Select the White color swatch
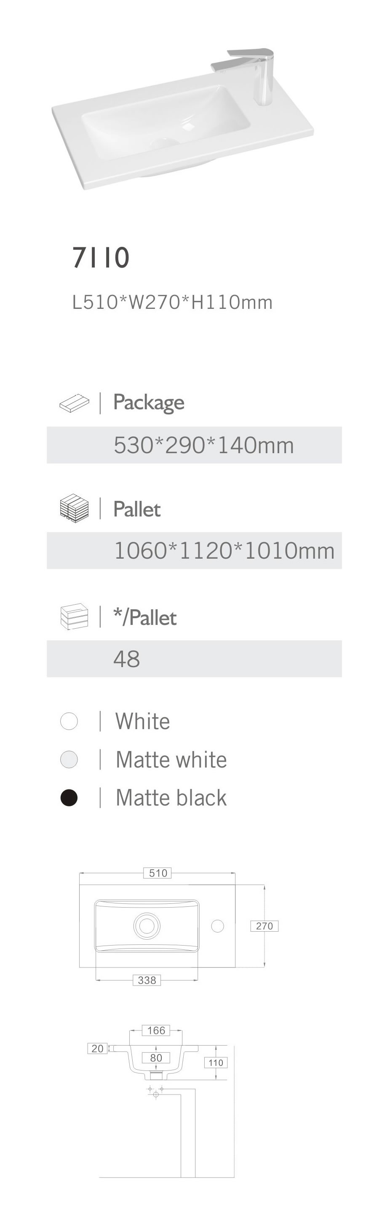The width and height of the screenshot is (374, 1211). click(x=69, y=721)
